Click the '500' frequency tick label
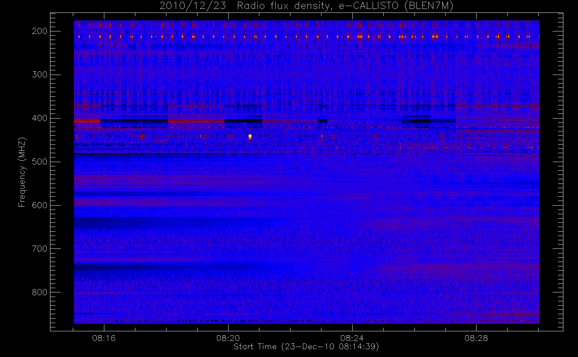 [40, 162]
